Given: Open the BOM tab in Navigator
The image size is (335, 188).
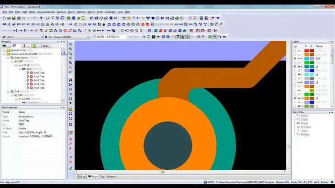Looking at the screenshot, I should (46, 46).
